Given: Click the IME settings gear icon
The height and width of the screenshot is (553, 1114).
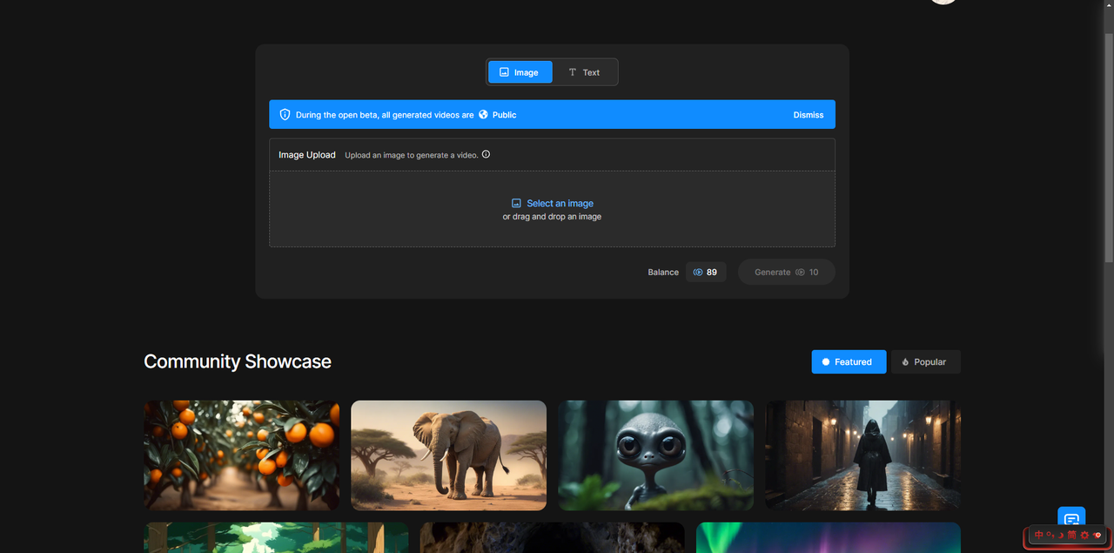Looking at the screenshot, I should [1084, 535].
